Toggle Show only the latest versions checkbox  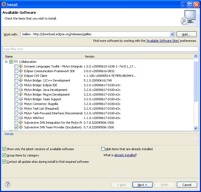click(4, 149)
